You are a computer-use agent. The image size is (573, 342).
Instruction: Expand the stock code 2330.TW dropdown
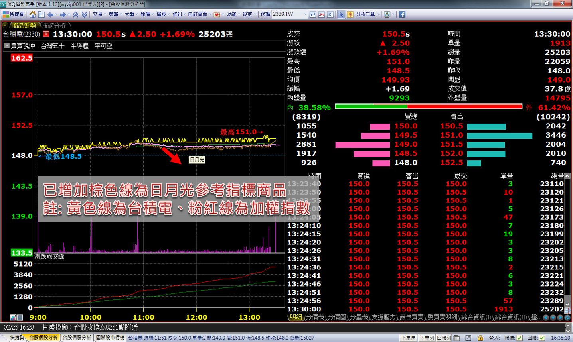click(x=305, y=14)
